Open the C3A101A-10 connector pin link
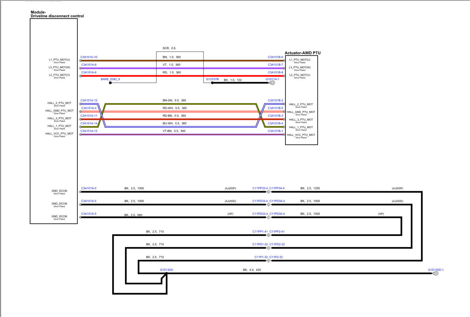Screen dimensions: 470x317 point(89,57)
